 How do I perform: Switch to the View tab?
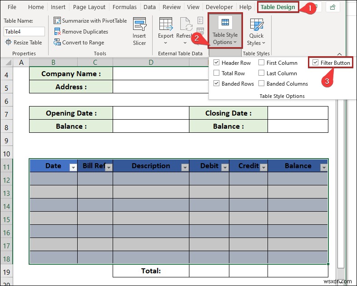(x=193, y=7)
